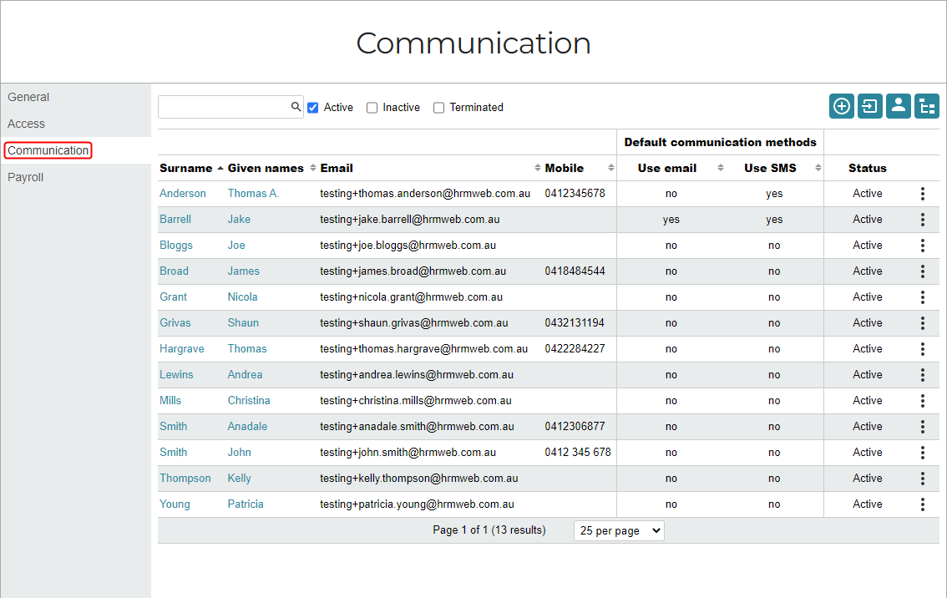This screenshot has width=947, height=598.
Task: Sort by Use SMS column
Action: [770, 168]
